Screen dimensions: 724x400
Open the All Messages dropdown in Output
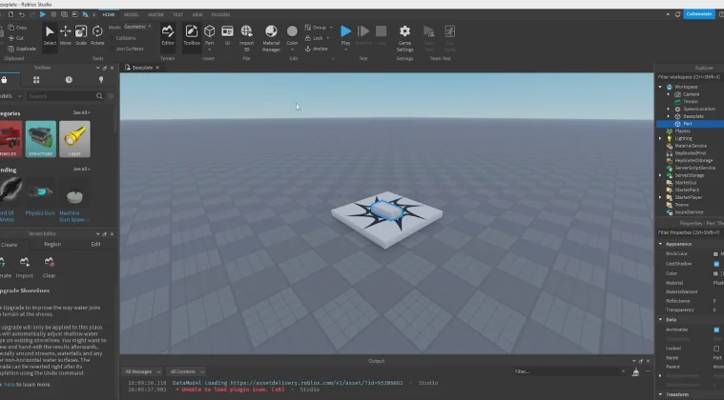pos(143,371)
